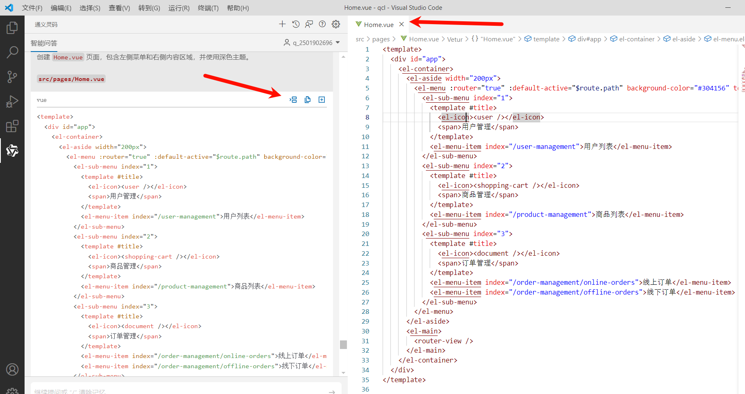Click the el-container breadcrumb segment

[x=632, y=39]
